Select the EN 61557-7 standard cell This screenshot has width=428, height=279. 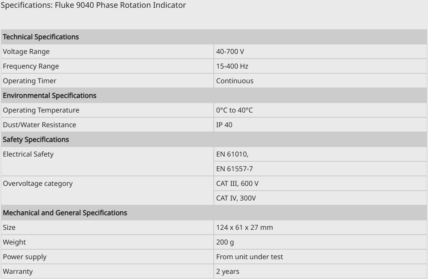pos(235,169)
